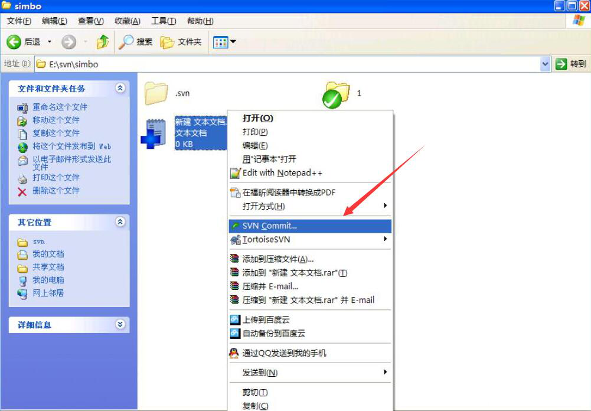This screenshot has width=591, height=411.
Task: Collapse the 其它位置 panel
Action: point(120,221)
